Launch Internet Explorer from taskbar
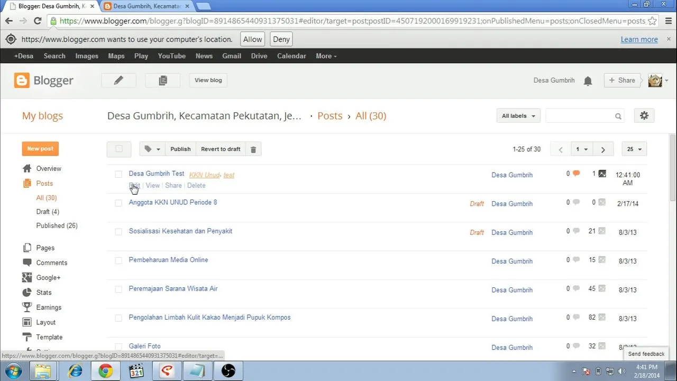Image resolution: width=677 pixels, height=381 pixels. tap(75, 370)
